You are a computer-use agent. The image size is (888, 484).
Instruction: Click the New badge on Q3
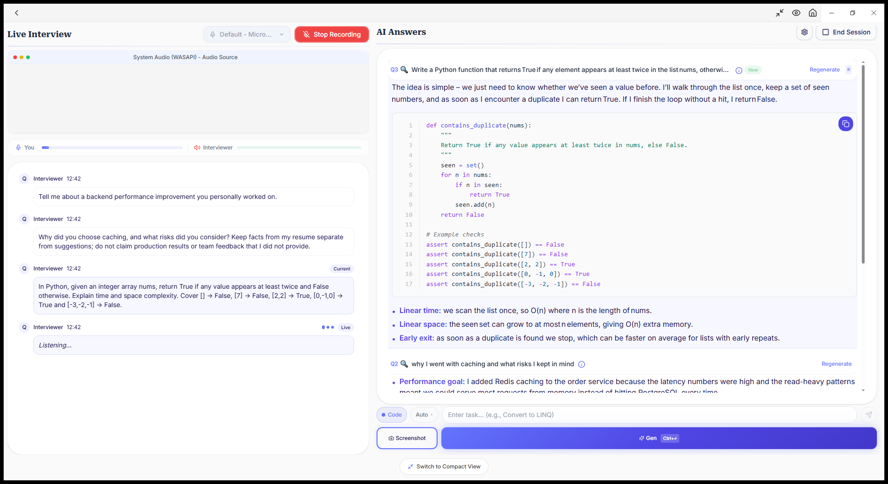click(x=753, y=70)
